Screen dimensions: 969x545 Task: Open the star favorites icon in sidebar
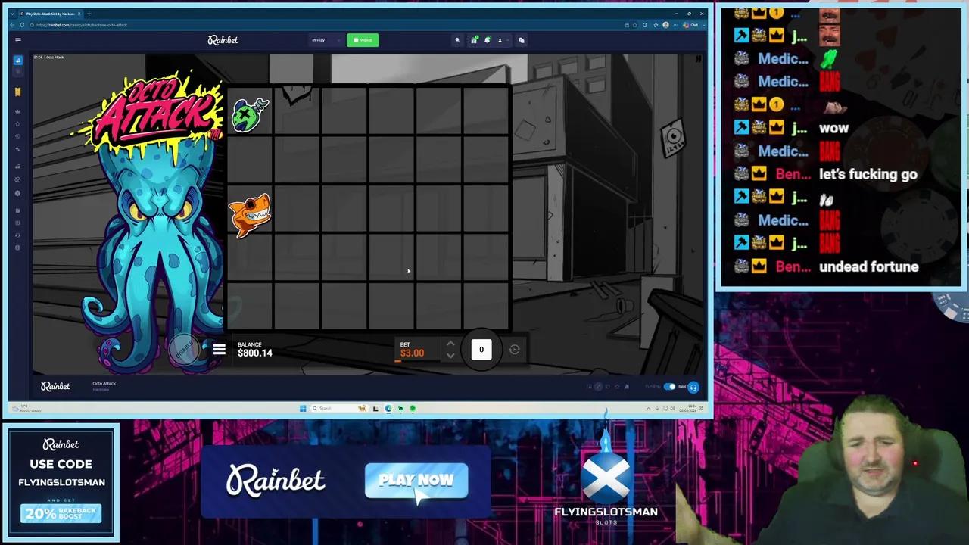18,123
